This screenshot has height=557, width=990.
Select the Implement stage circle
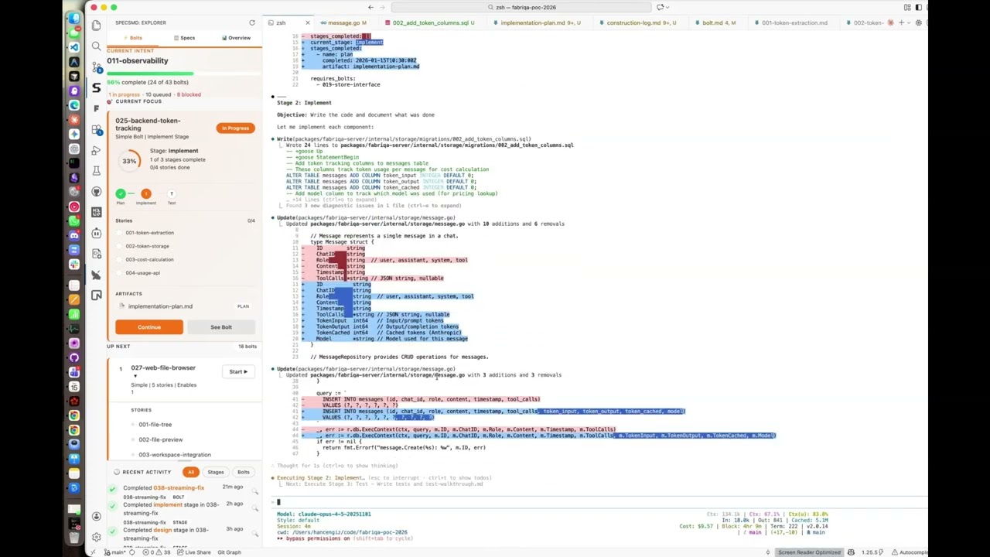pyautogui.click(x=145, y=194)
